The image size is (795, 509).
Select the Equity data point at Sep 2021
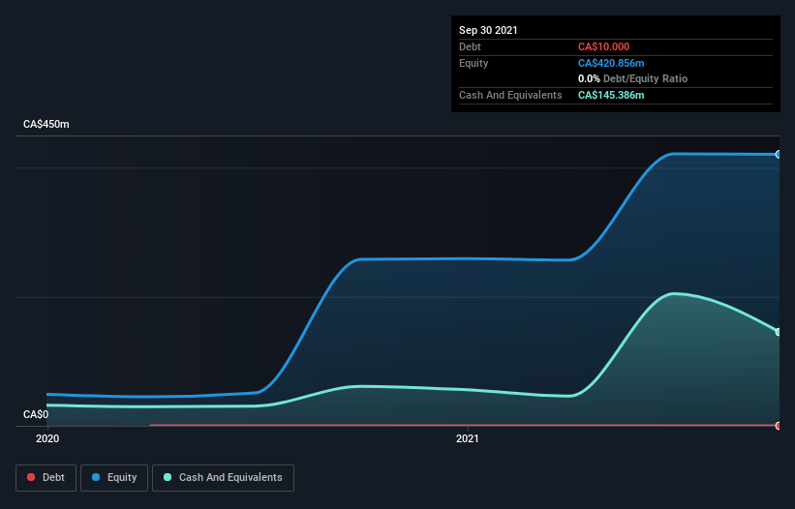[x=779, y=155]
